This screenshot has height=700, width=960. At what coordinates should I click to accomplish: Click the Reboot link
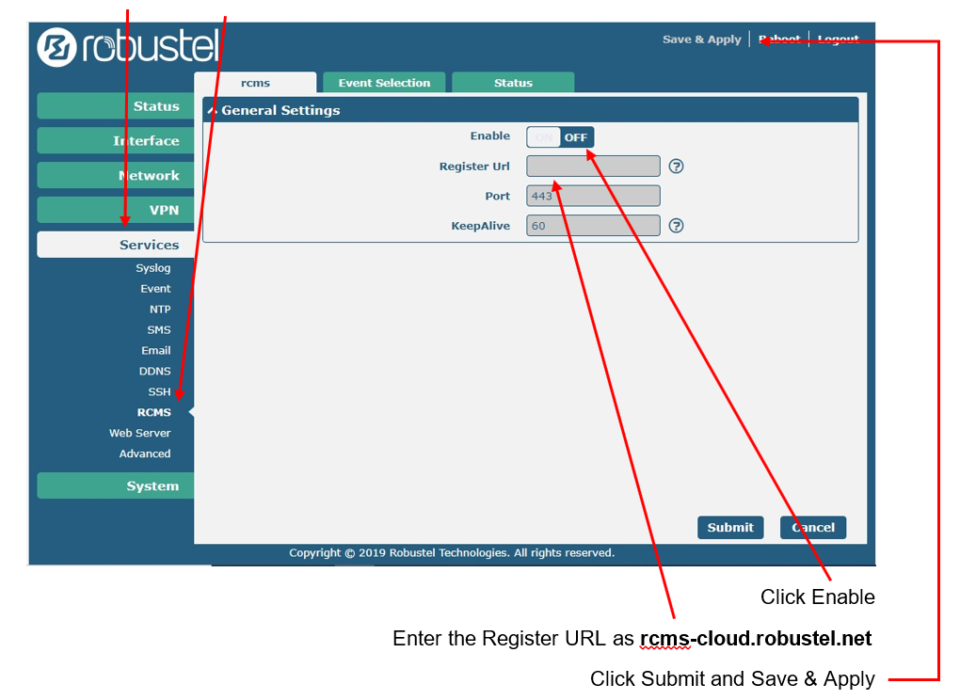click(779, 40)
